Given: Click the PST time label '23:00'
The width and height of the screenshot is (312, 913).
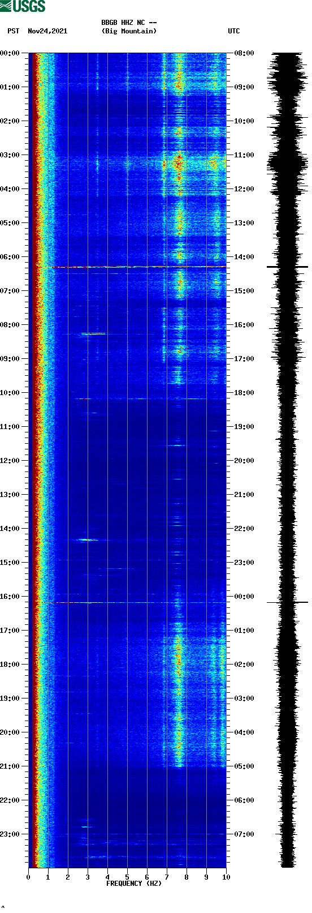Looking at the screenshot, I should 10,834.
